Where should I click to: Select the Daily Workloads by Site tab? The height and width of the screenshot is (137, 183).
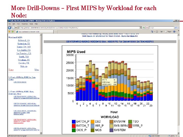35,32
